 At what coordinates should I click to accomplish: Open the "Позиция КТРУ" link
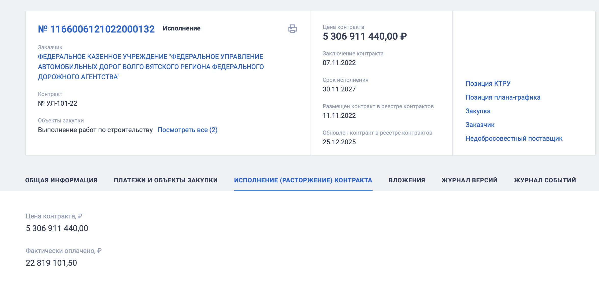point(488,84)
